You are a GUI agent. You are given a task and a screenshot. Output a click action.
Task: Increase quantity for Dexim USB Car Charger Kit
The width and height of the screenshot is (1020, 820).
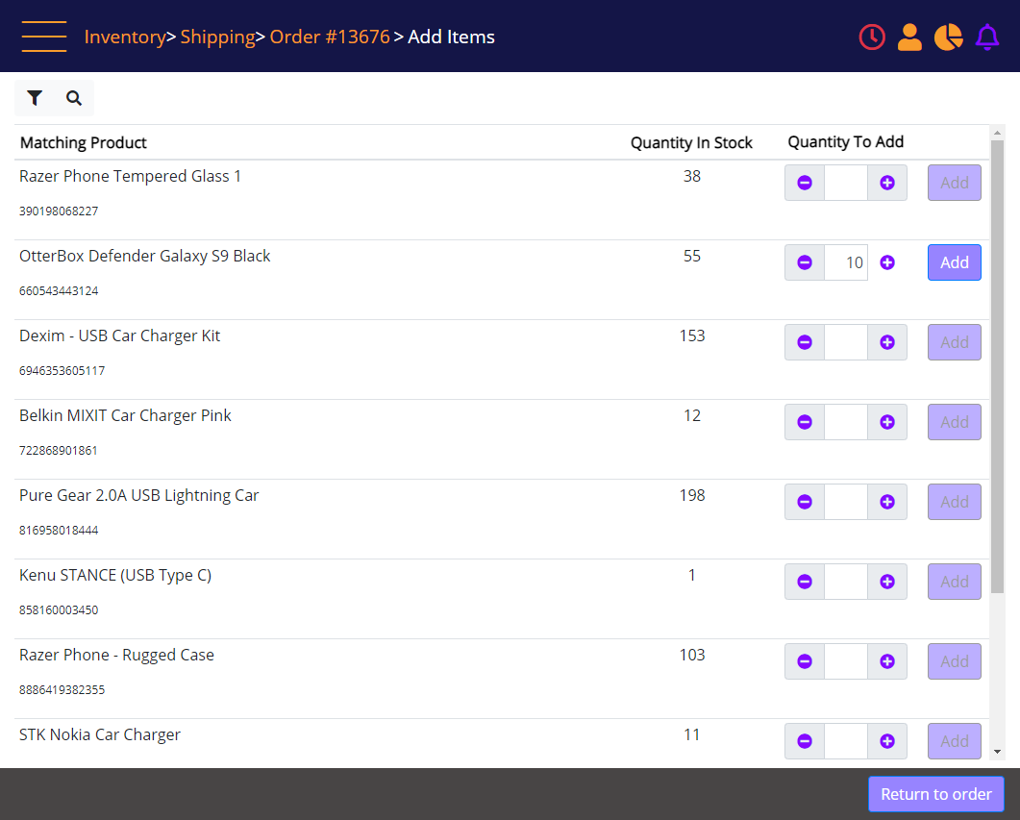point(887,342)
